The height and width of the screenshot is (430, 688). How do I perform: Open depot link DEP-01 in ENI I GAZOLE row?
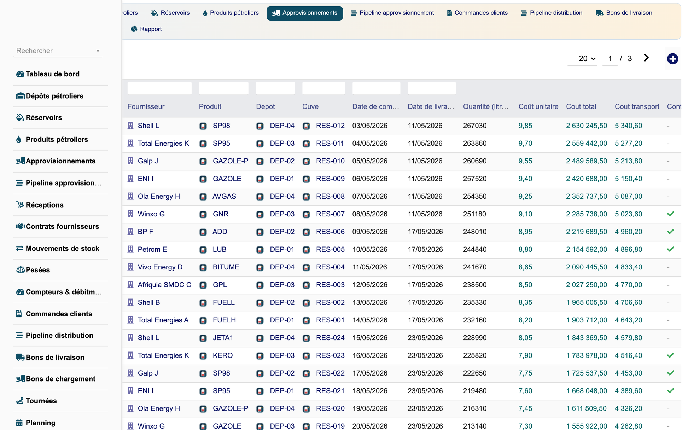pos(282,179)
